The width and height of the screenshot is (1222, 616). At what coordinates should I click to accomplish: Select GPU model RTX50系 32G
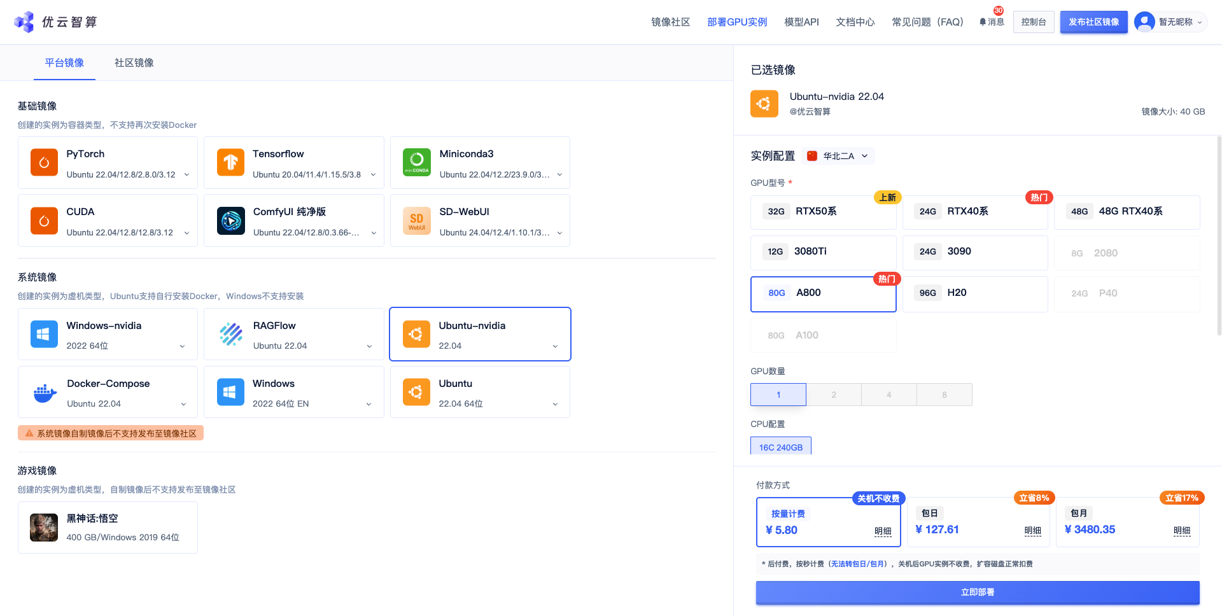[824, 212]
